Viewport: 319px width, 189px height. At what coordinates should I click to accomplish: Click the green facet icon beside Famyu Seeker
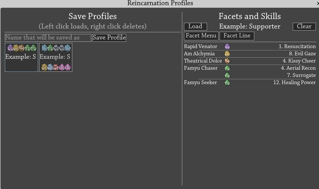point(227,82)
